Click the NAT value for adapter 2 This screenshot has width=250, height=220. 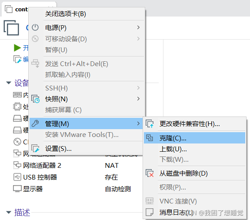[x=112, y=166]
